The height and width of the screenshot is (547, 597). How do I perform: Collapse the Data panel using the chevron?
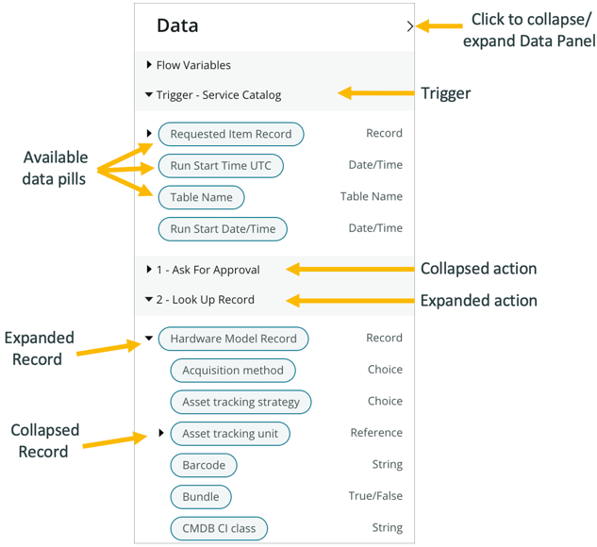(409, 27)
